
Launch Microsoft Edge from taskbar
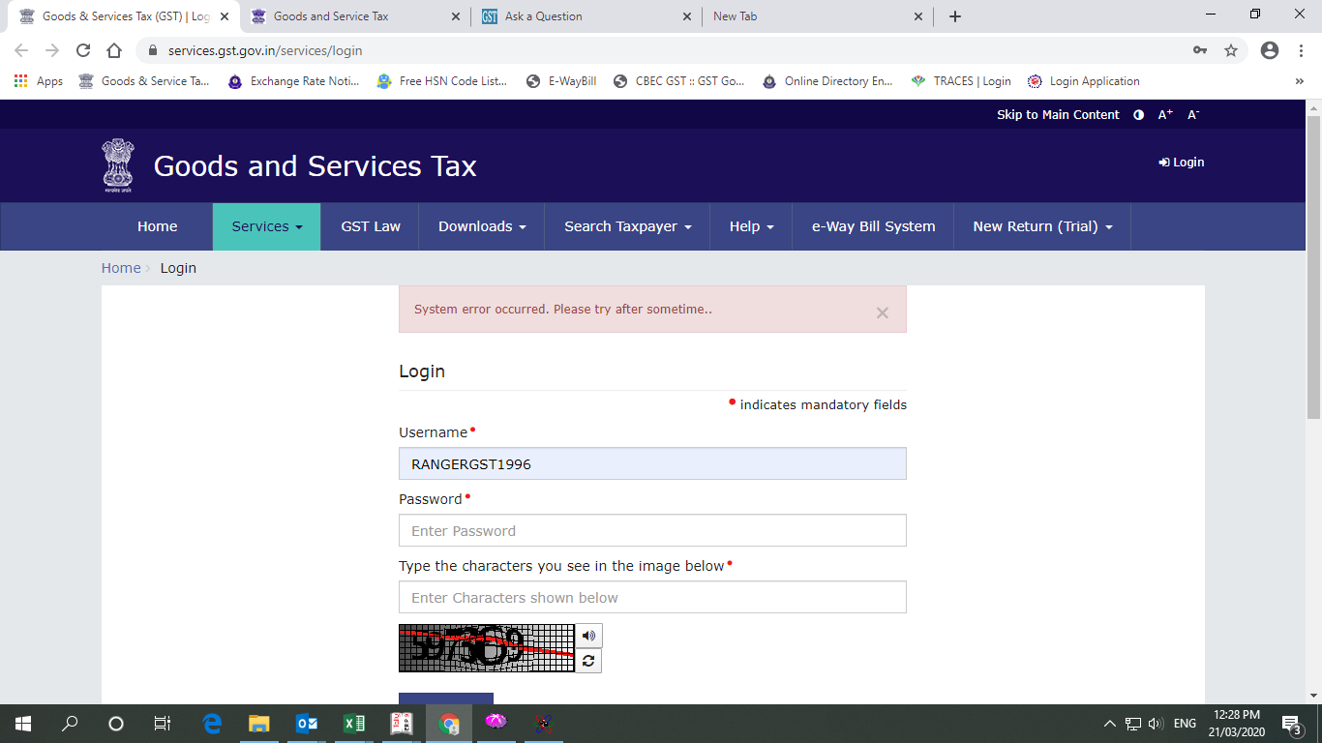[212, 724]
